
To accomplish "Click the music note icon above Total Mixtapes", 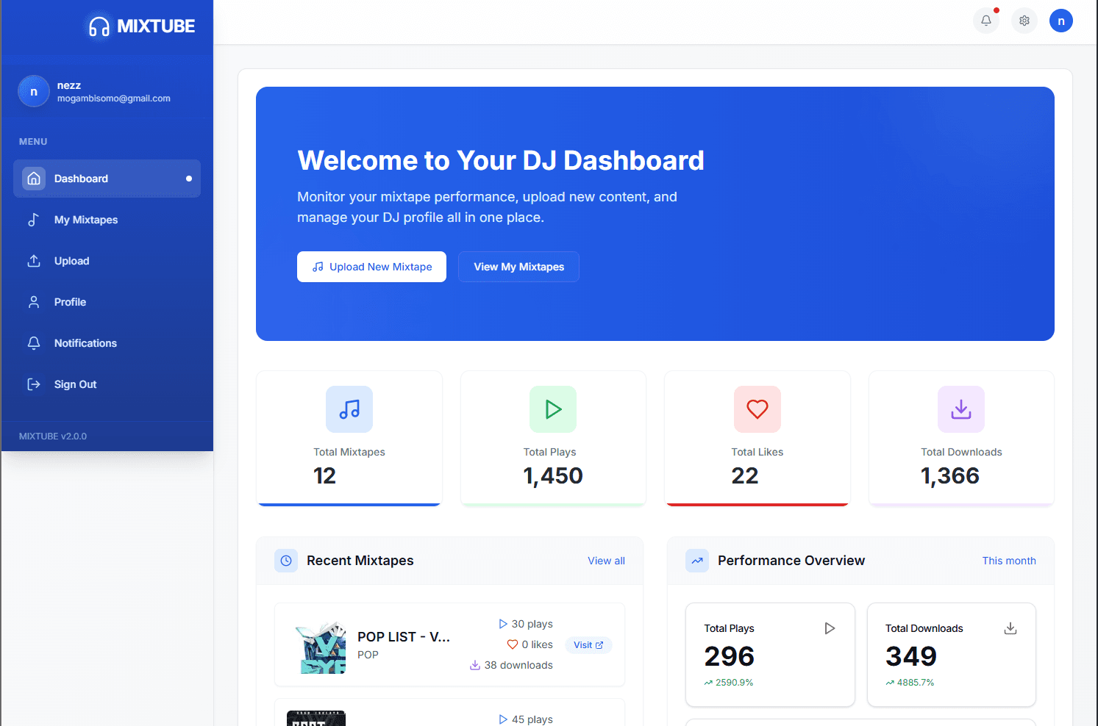I will click(x=349, y=409).
